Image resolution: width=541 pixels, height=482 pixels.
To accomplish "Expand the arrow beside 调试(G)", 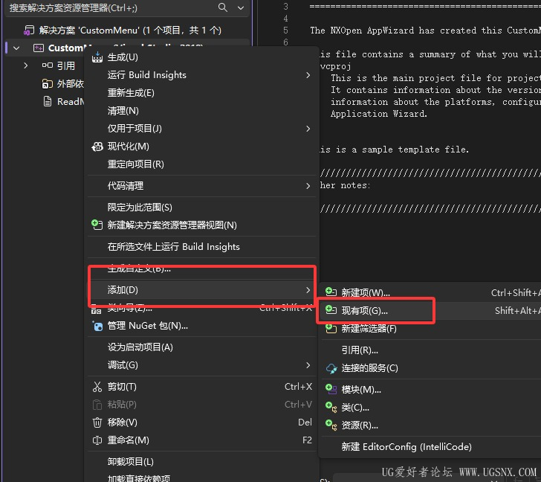I will (308, 365).
